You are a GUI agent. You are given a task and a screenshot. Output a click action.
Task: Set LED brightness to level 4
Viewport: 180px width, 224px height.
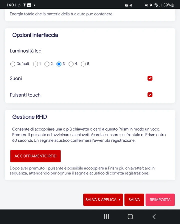[71, 64]
